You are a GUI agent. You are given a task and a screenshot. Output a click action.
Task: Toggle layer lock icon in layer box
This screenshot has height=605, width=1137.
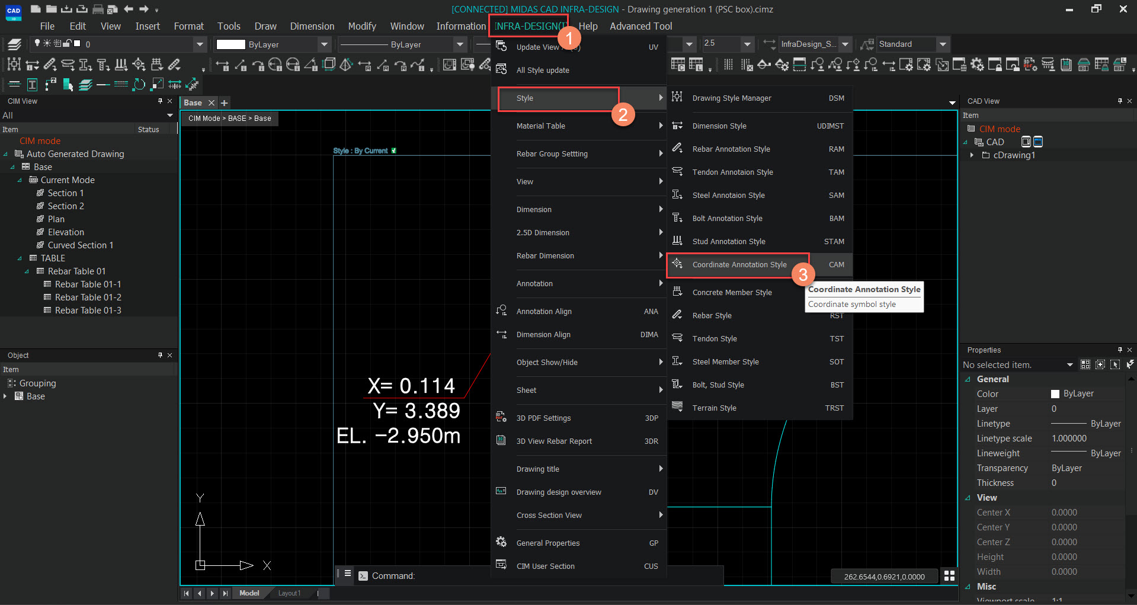68,43
